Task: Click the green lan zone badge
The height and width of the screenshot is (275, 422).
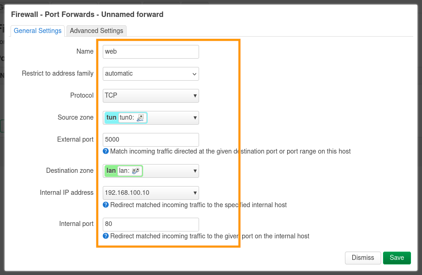Action: pyautogui.click(x=111, y=171)
